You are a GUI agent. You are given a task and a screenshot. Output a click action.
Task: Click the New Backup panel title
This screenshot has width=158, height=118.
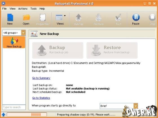pyautogui.click(x=49, y=34)
